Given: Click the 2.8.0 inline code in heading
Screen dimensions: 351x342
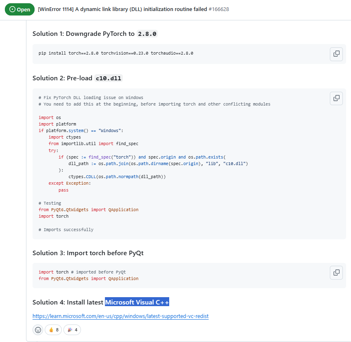Looking at the screenshot, I should coord(147,34).
